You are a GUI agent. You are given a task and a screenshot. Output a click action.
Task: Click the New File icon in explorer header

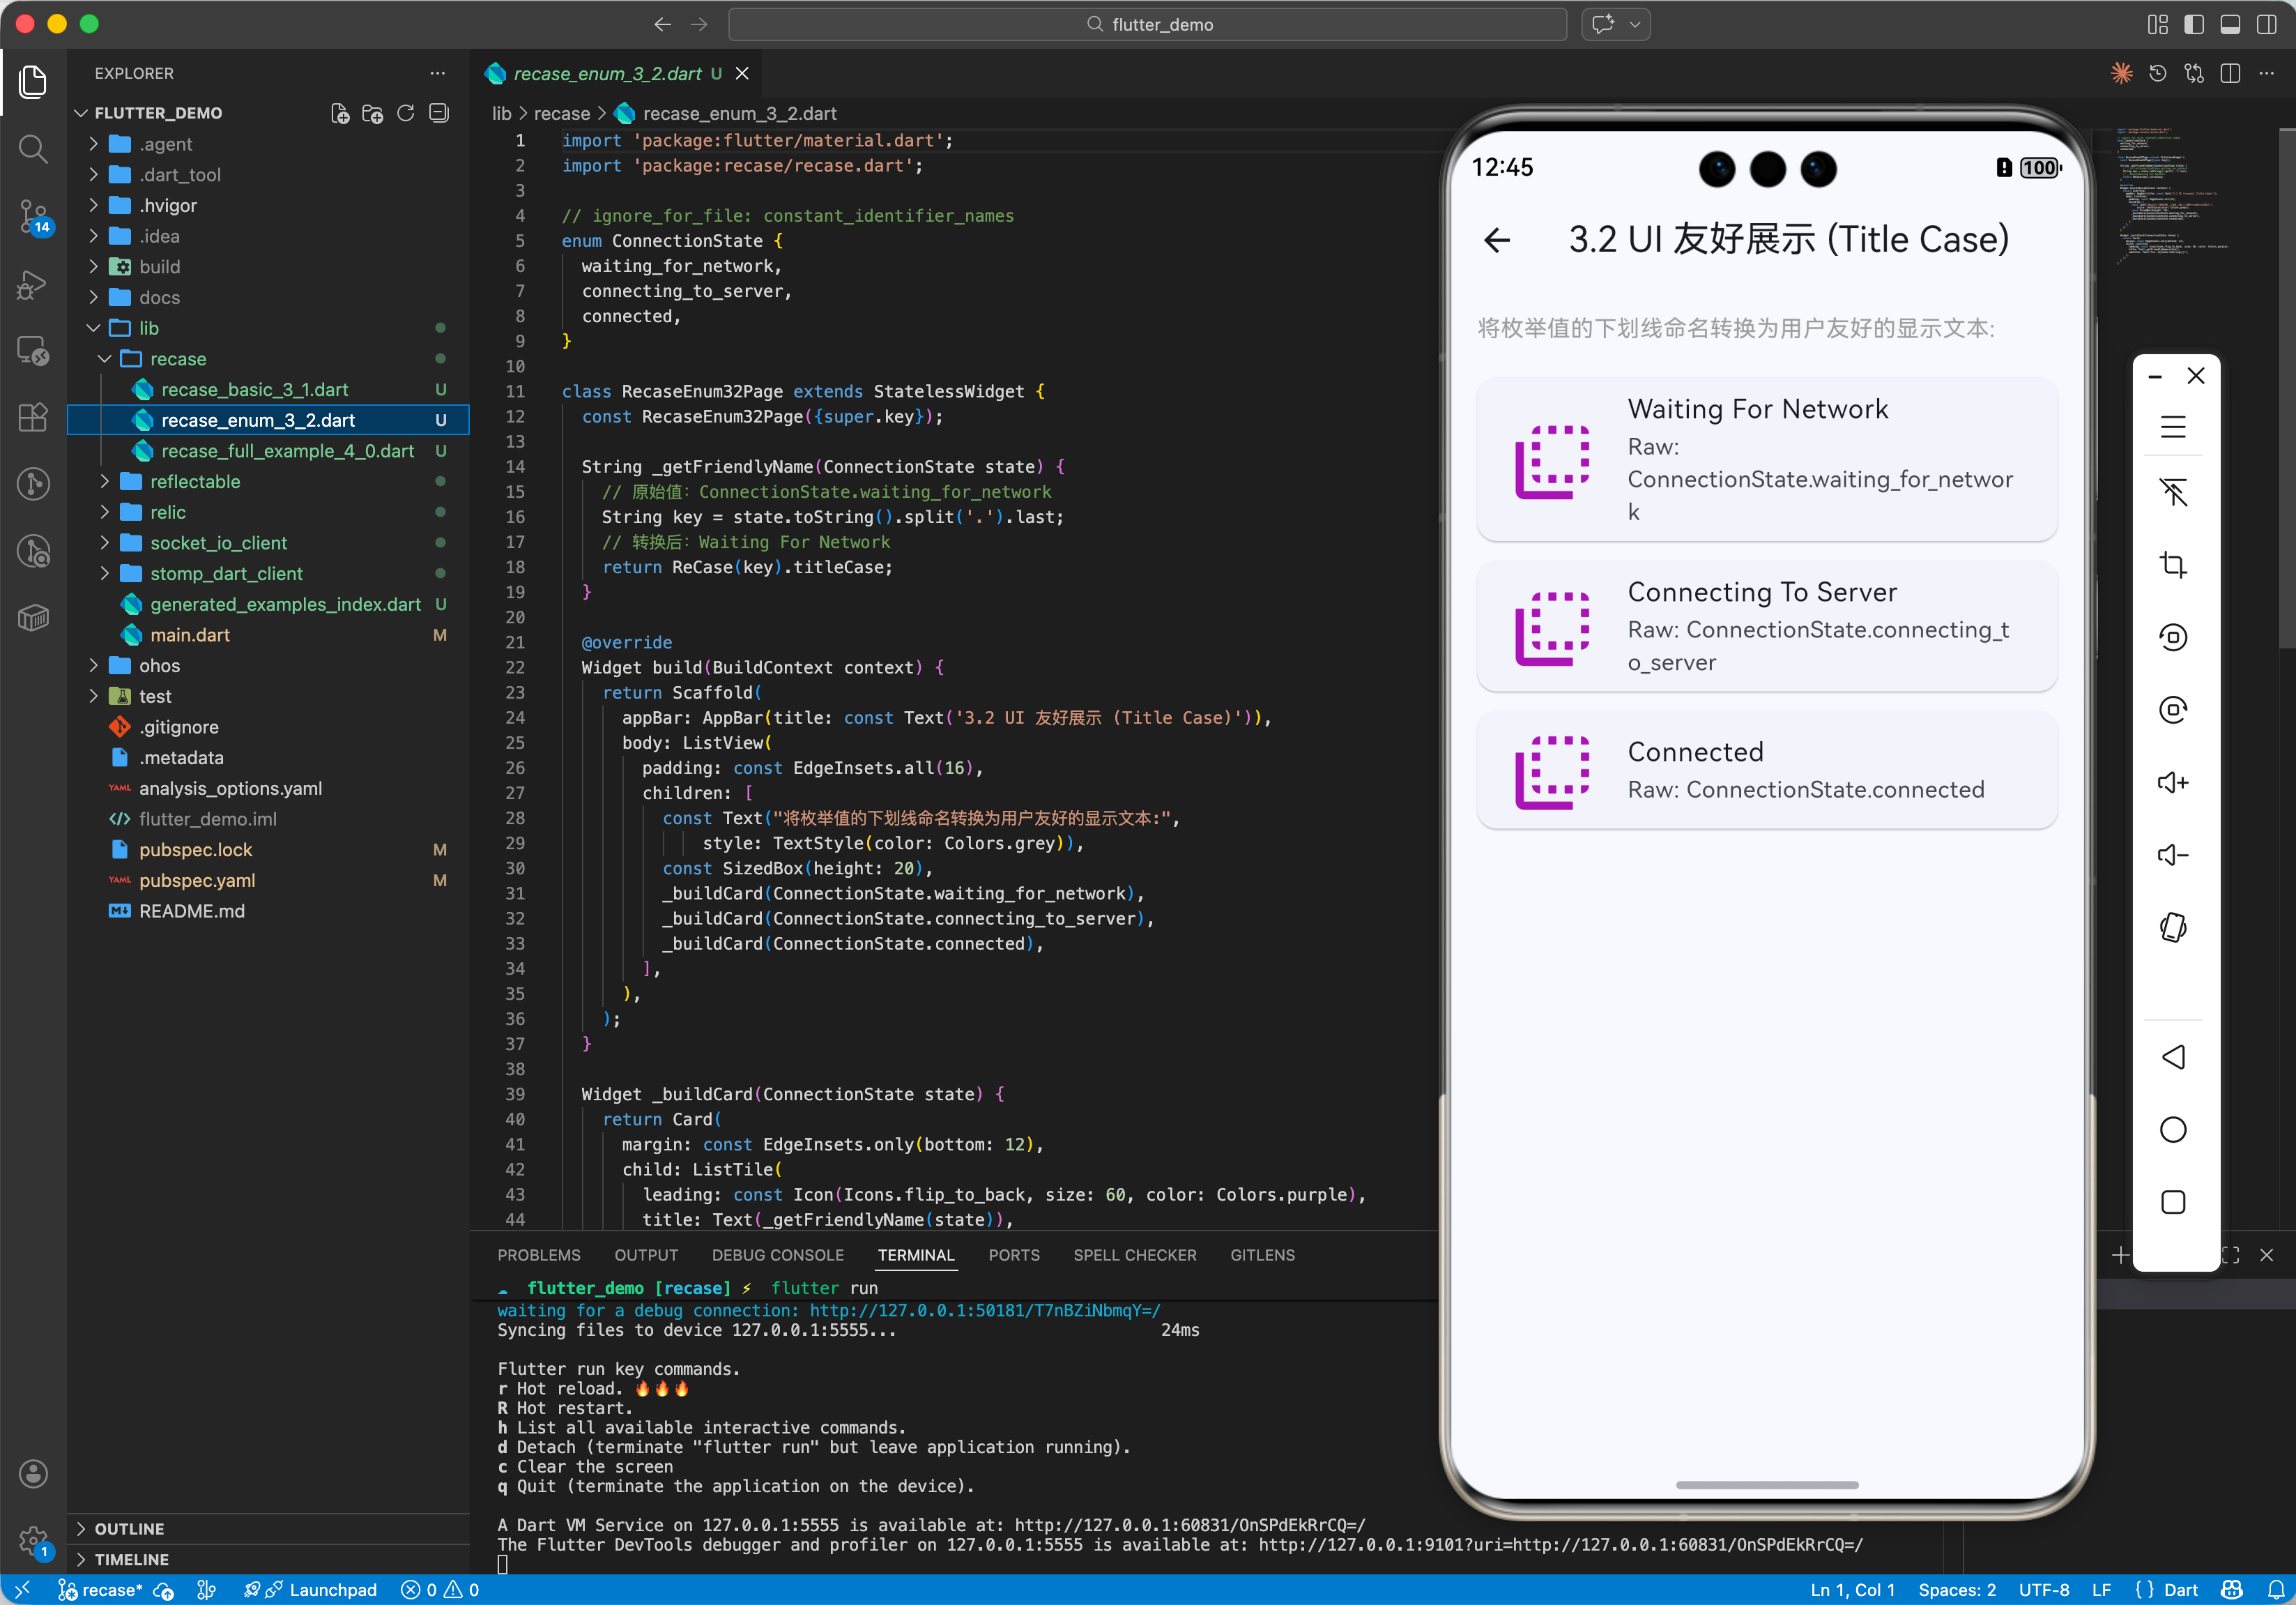pyautogui.click(x=340, y=113)
